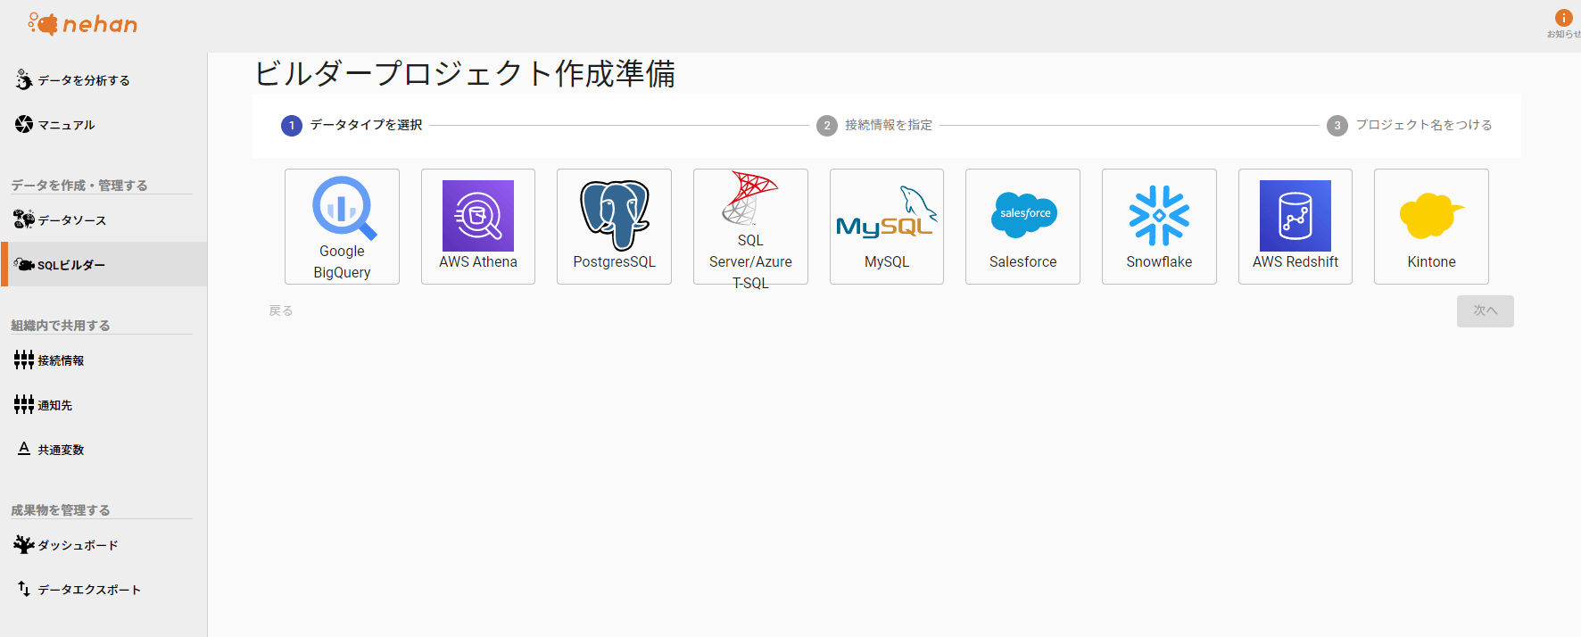Click the PostgresSQL label text

[x=614, y=261]
